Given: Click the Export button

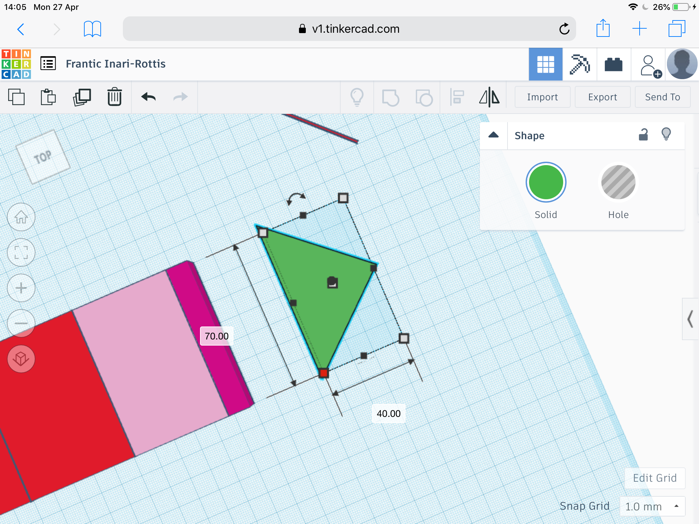Looking at the screenshot, I should click(x=602, y=97).
